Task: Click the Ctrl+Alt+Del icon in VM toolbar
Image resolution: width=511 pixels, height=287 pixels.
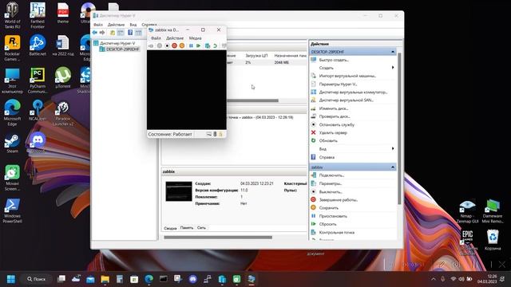Action: pyautogui.click(x=151, y=46)
